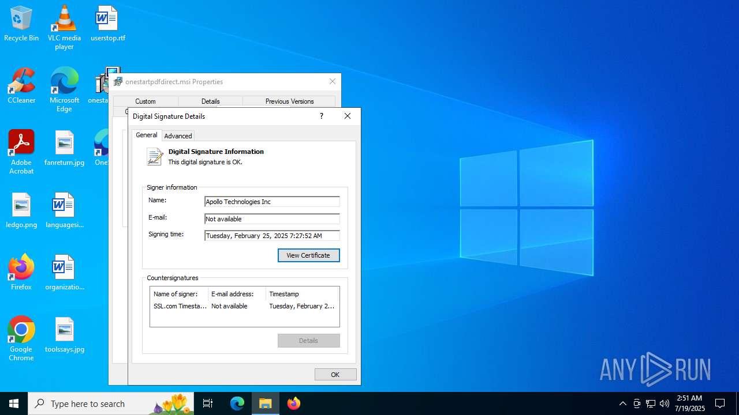Screen dimensions: 739x415
Task: Click the Timestamp column header
Action: pyautogui.click(x=303, y=294)
